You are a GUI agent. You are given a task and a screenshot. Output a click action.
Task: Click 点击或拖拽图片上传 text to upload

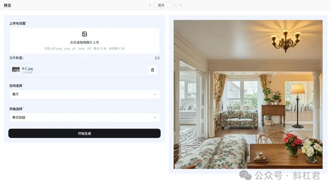[x=85, y=42]
